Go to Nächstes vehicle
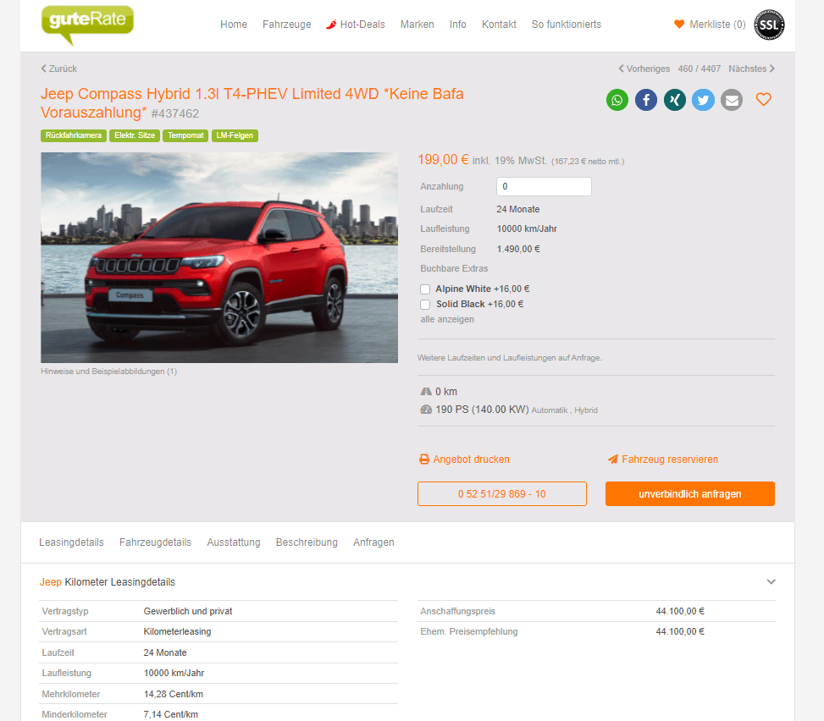824x721 pixels. (x=751, y=69)
